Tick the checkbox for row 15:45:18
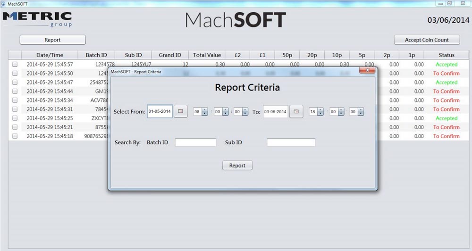Screen dimensions: 472x251 click(15, 136)
